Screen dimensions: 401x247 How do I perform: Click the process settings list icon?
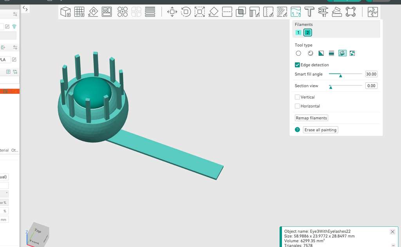tap(8, 72)
